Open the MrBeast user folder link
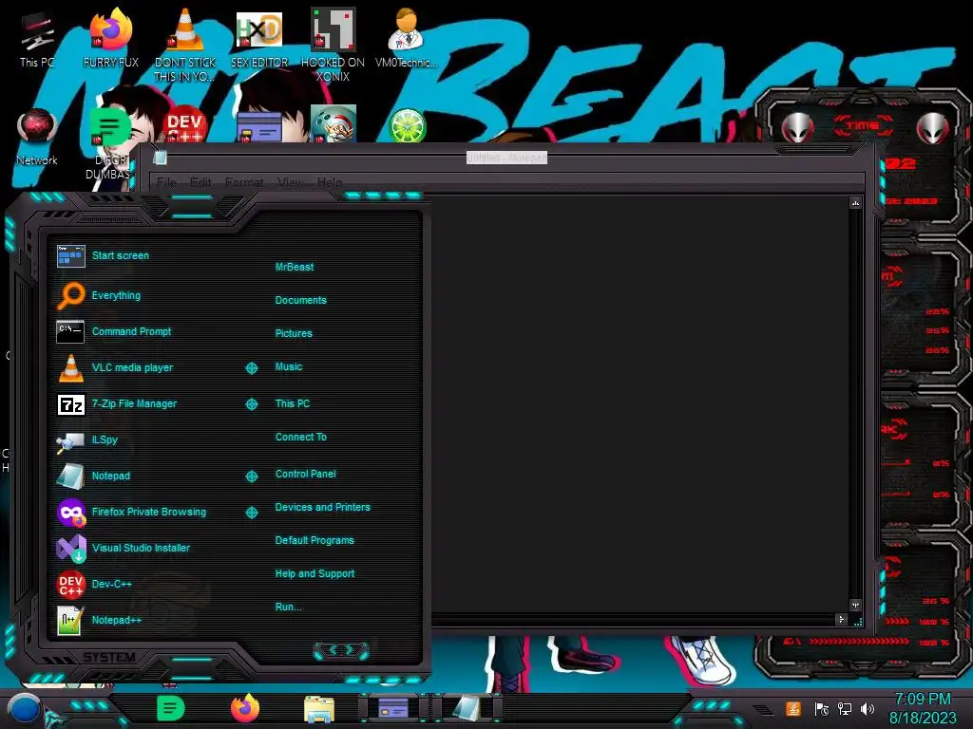The image size is (973, 729). pyautogui.click(x=295, y=267)
